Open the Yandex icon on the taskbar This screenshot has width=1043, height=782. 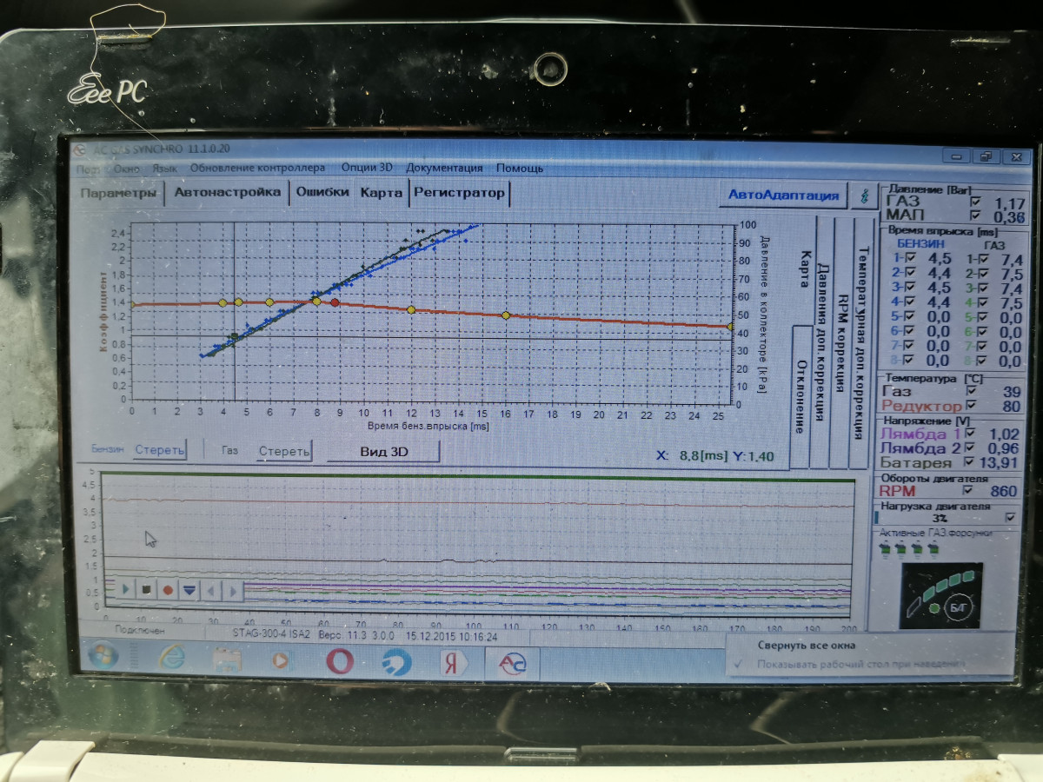[452, 663]
